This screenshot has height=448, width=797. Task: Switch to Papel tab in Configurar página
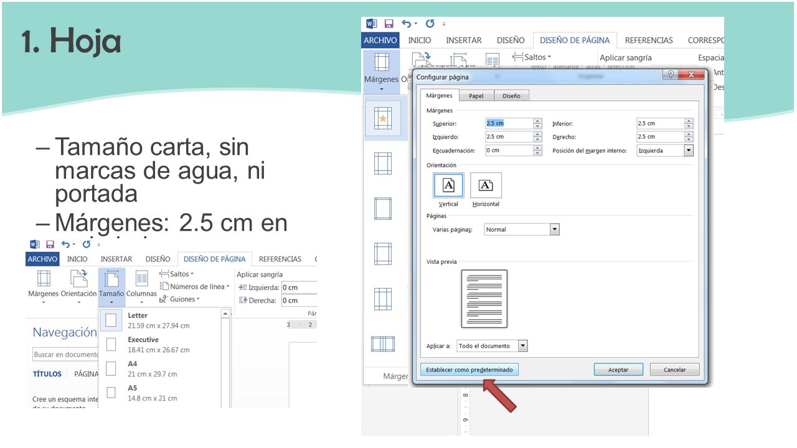point(476,96)
